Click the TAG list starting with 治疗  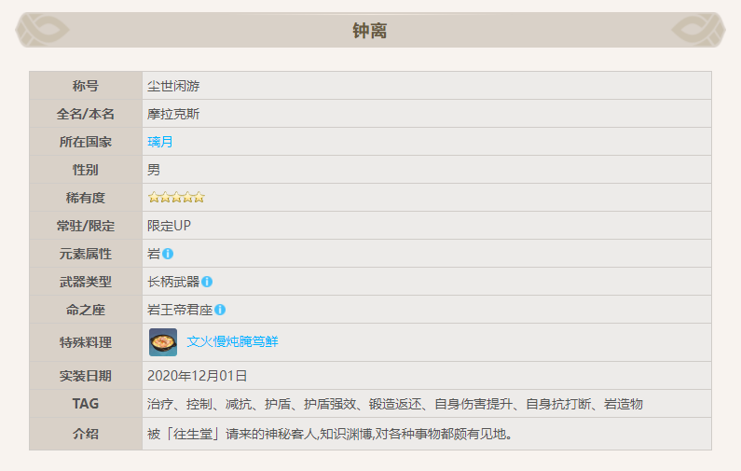tap(395, 404)
